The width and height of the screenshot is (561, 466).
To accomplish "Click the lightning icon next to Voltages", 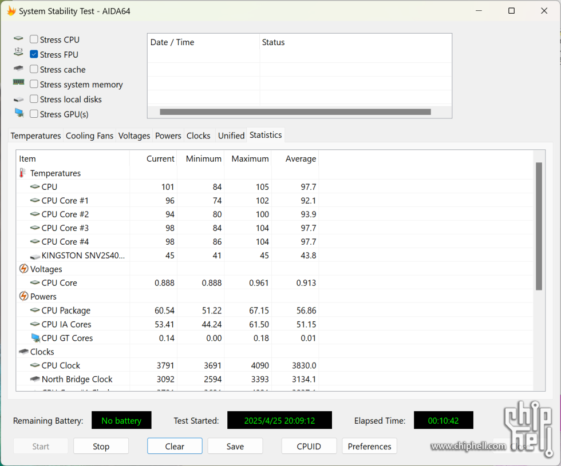I will (23, 269).
